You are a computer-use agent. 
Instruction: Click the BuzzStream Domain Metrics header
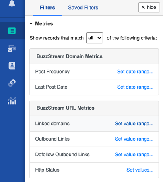pos(94,56)
